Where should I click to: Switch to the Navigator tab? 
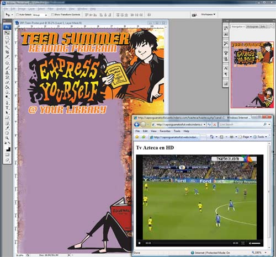(238, 26)
